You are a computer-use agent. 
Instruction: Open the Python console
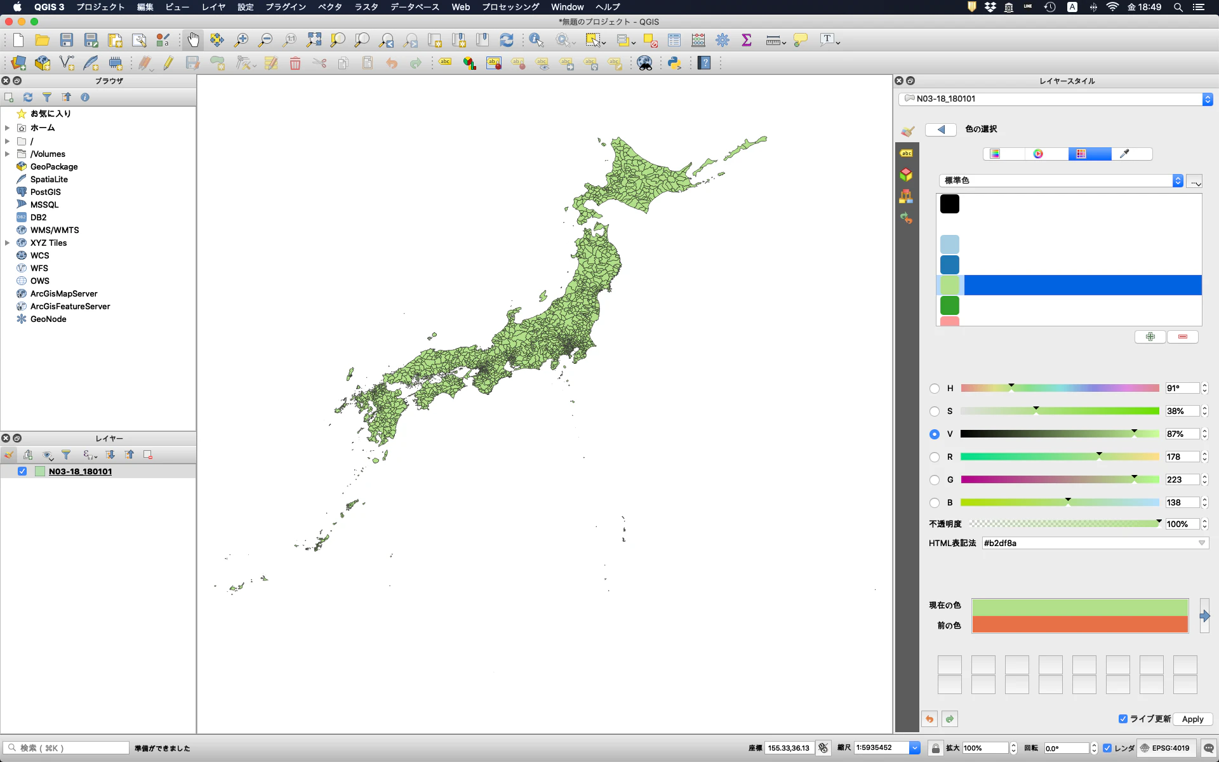[675, 63]
